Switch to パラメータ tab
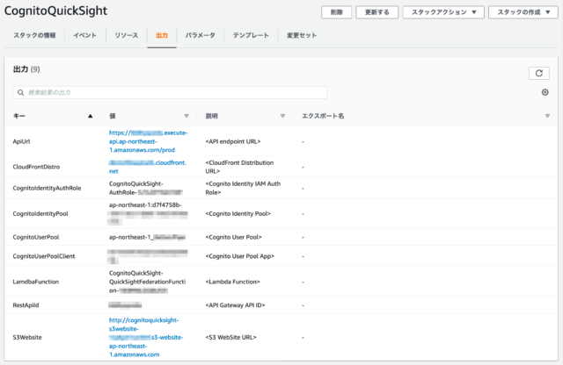 (x=200, y=35)
